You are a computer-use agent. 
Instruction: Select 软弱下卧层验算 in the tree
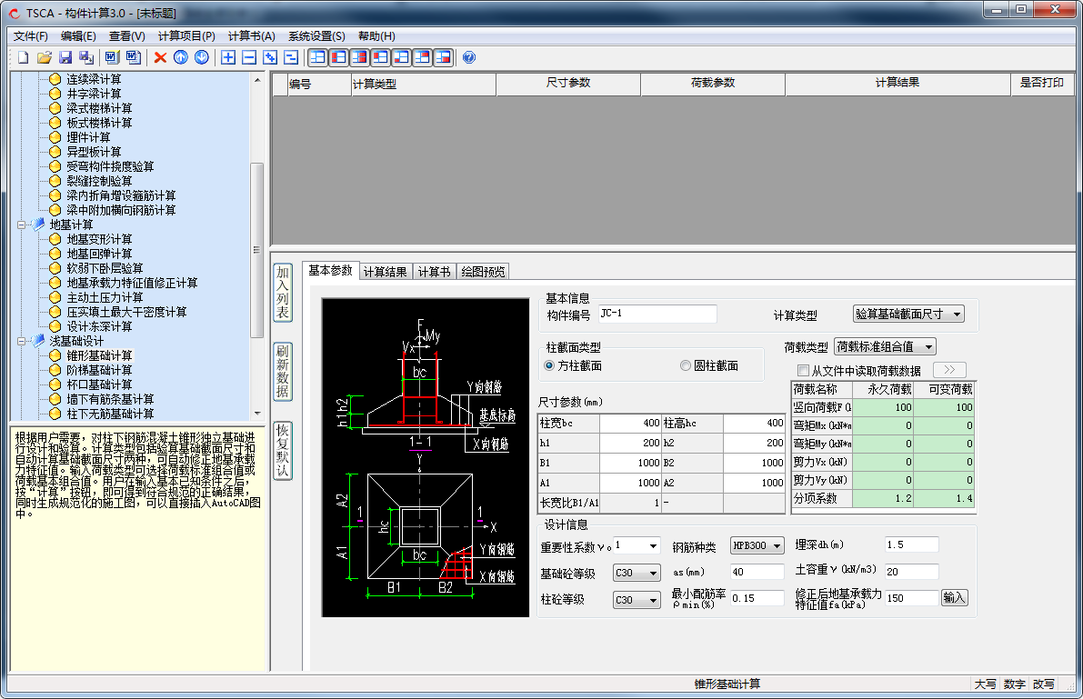point(105,268)
